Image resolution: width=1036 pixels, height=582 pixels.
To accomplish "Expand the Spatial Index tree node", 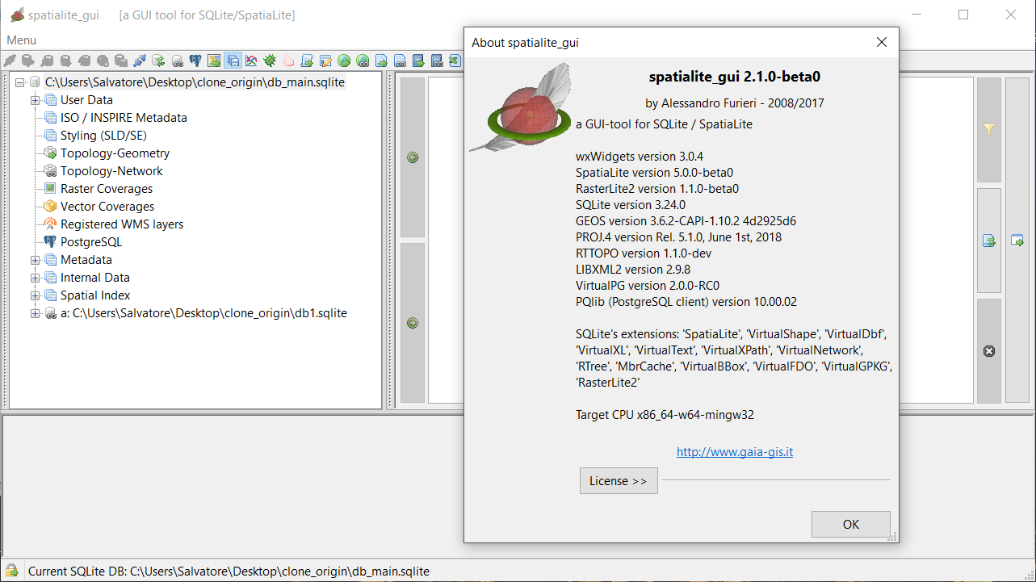I will click(x=36, y=295).
